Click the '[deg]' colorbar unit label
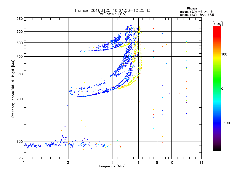 tap(217, 24)
